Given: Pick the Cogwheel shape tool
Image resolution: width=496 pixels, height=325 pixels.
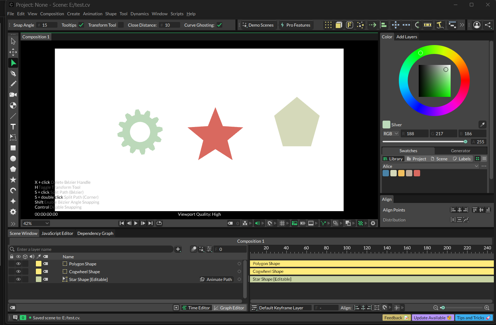Looking at the screenshot, I should pos(13,212).
